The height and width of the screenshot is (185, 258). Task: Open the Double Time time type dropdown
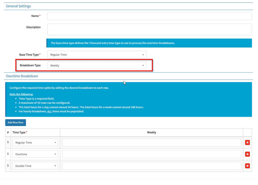tap(35, 166)
